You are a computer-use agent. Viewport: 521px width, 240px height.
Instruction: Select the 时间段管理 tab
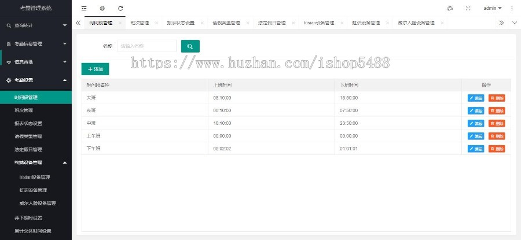coord(101,23)
